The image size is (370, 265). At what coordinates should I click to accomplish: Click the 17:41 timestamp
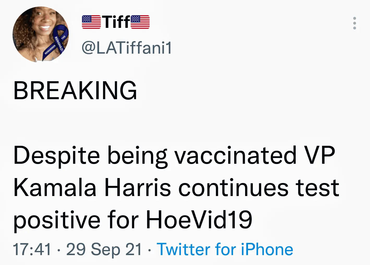click(x=32, y=249)
